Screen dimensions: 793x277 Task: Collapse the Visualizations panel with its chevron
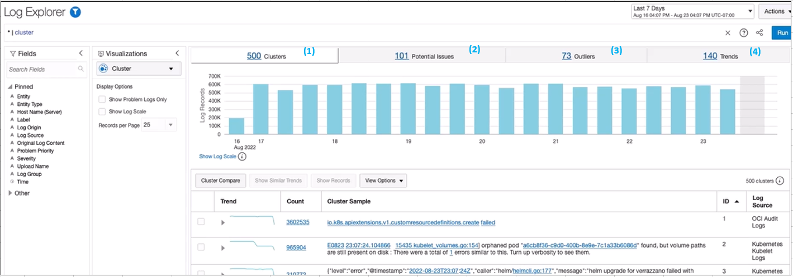[177, 54]
